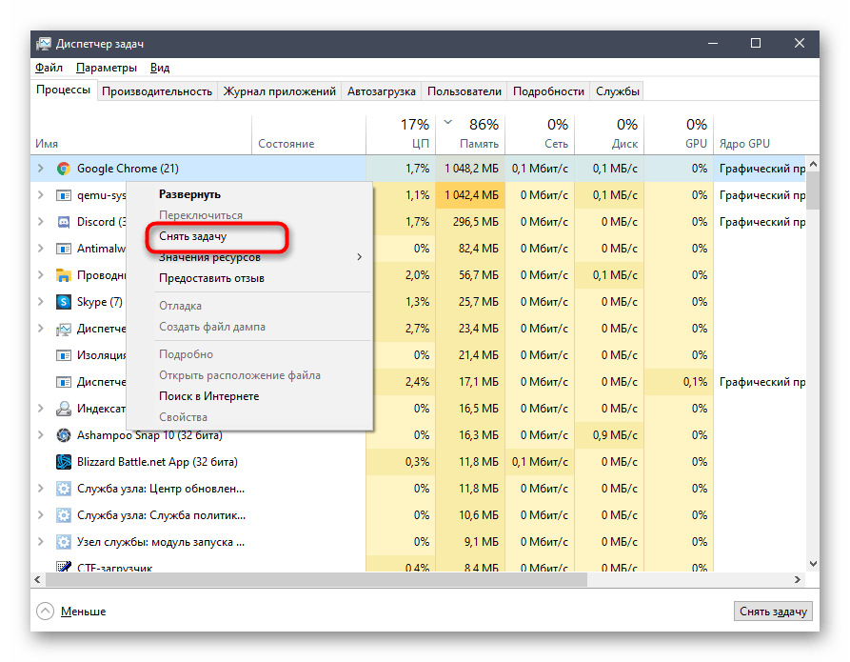Click the Skype process icon
850x662 pixels.
click(x=64, y=302)
